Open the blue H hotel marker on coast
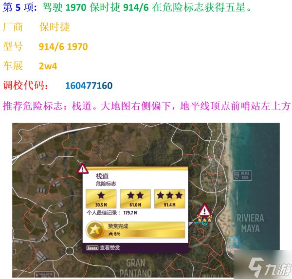Viewport: 292px width, 279px height. click(234, 242)
